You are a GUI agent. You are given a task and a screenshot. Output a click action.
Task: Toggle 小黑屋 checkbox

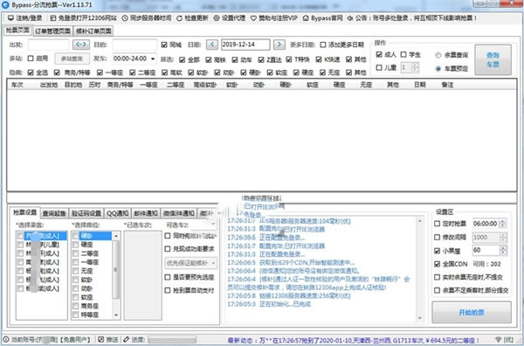438,251
